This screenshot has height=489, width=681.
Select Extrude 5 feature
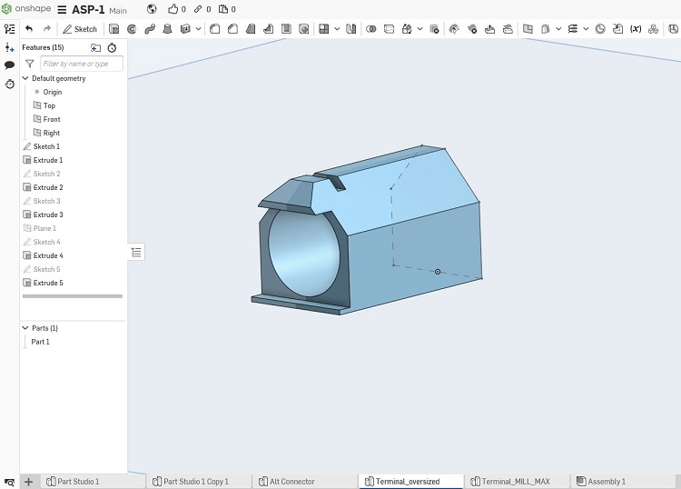point(48,283)
